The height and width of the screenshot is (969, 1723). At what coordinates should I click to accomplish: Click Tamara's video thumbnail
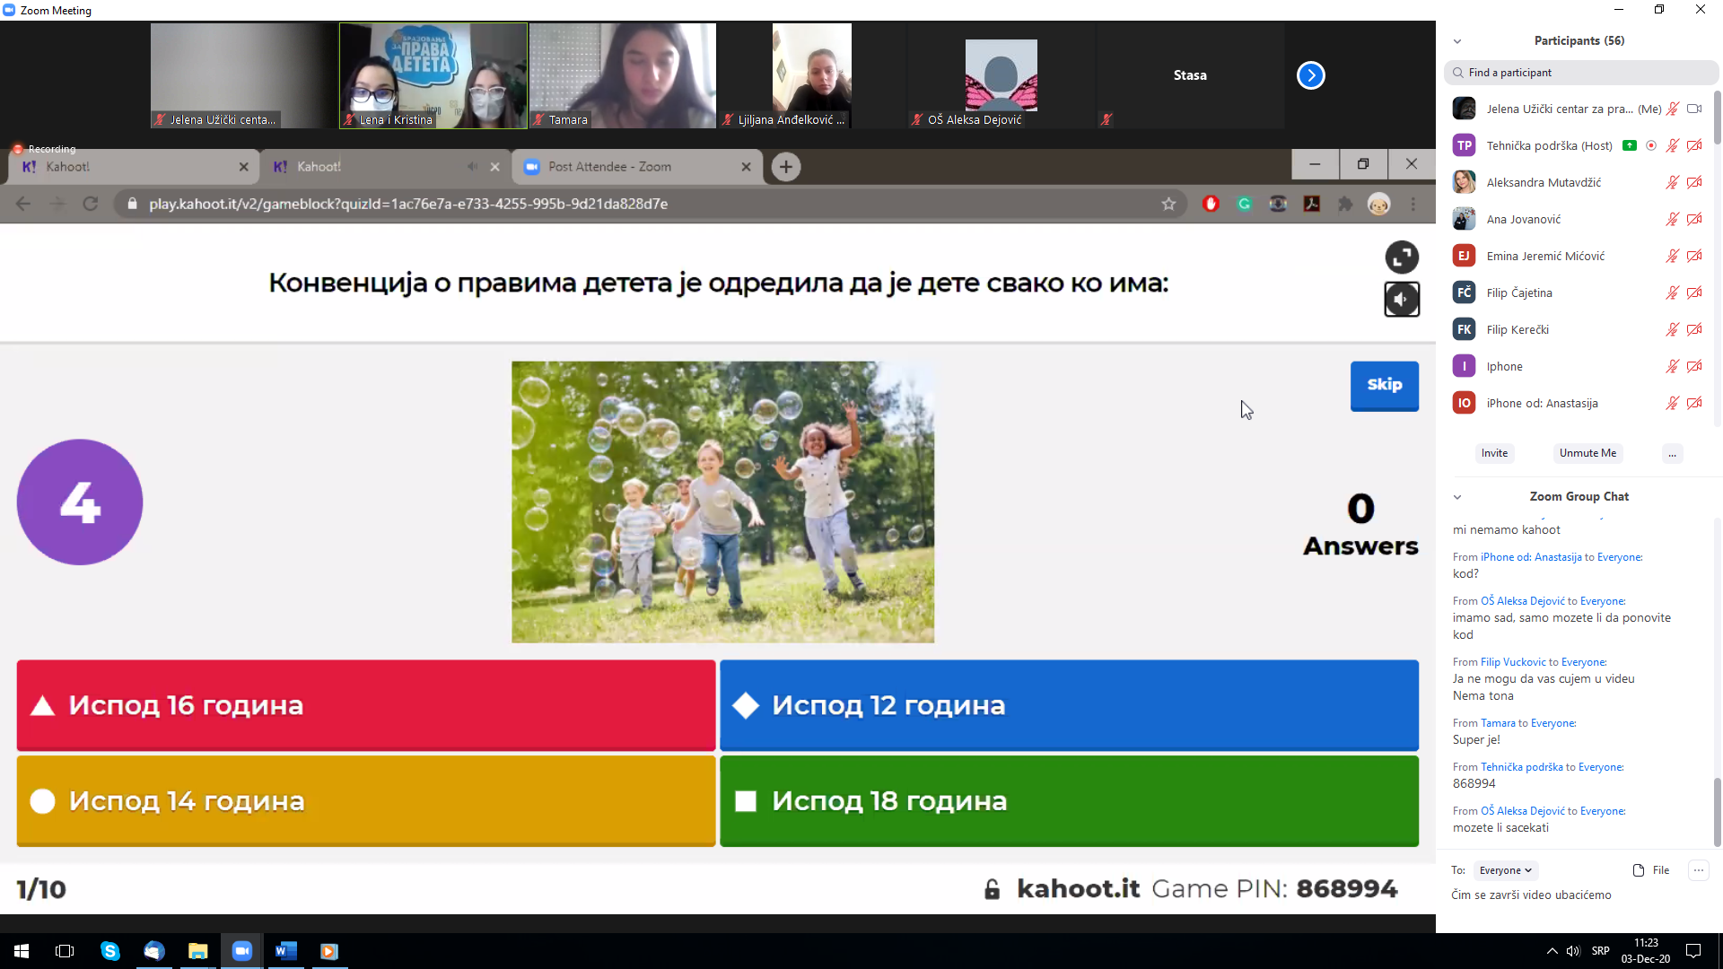tap(623, 75)
